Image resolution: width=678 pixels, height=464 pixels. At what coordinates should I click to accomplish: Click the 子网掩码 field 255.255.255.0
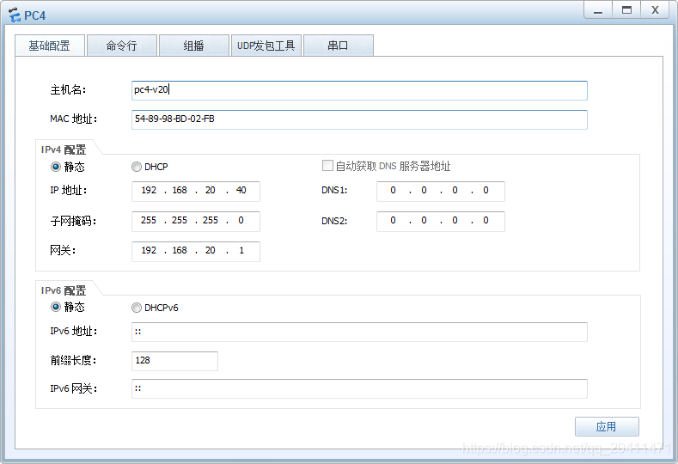(x=196, y=222)
